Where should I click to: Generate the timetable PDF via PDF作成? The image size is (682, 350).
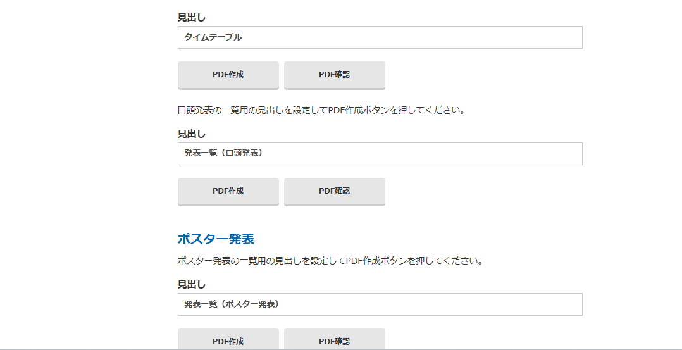coord(228,75)
